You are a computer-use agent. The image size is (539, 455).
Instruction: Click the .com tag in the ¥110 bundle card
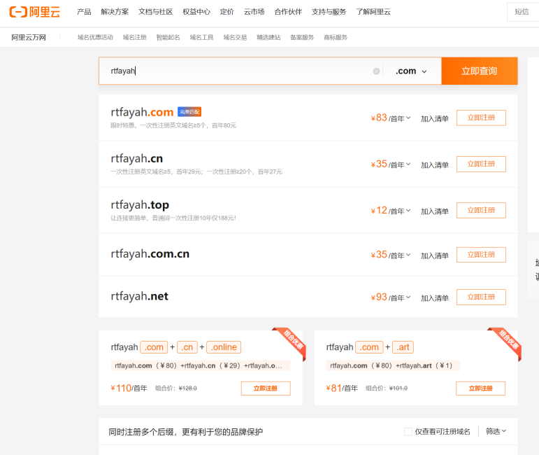click(x=154, y=347)
